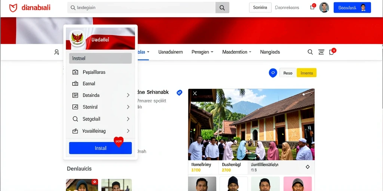Click the red star badge on thumbnail
The width and height of the screenshot is (383, 191).
tap(95, 182)
